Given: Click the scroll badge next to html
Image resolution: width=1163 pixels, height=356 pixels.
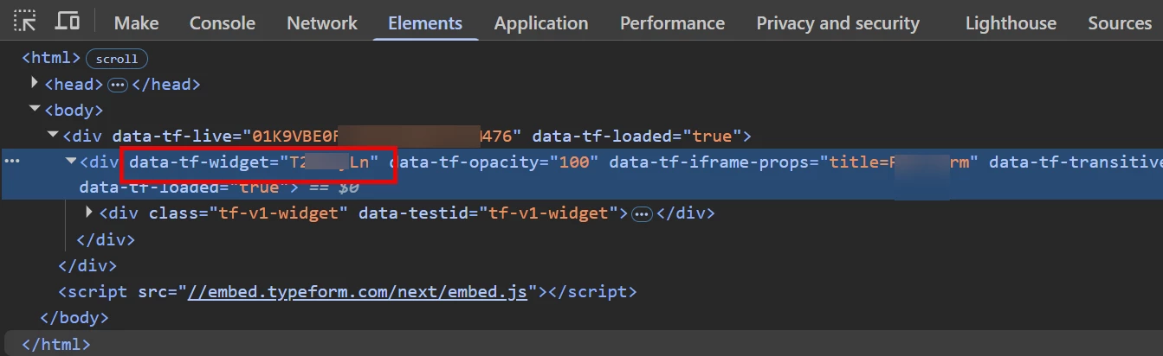Looking at the screenshot, I should tap(117, 59).
